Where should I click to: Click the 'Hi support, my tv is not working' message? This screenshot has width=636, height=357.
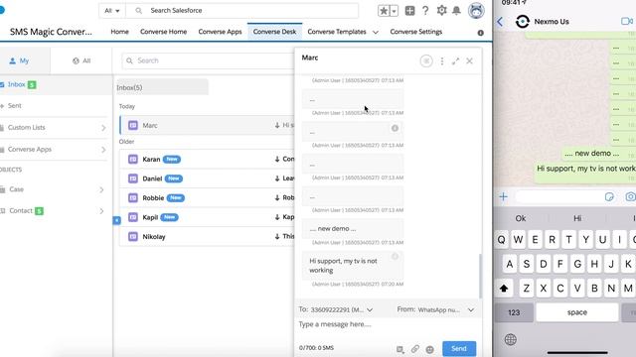[x=353, y=266]
